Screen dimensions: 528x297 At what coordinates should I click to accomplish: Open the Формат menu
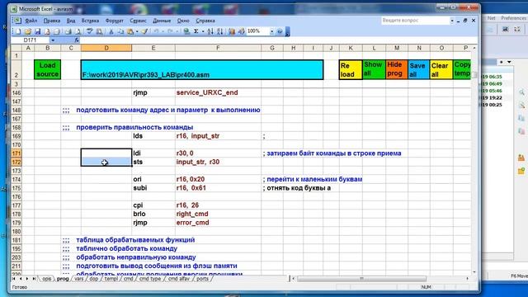coord(114,21)
